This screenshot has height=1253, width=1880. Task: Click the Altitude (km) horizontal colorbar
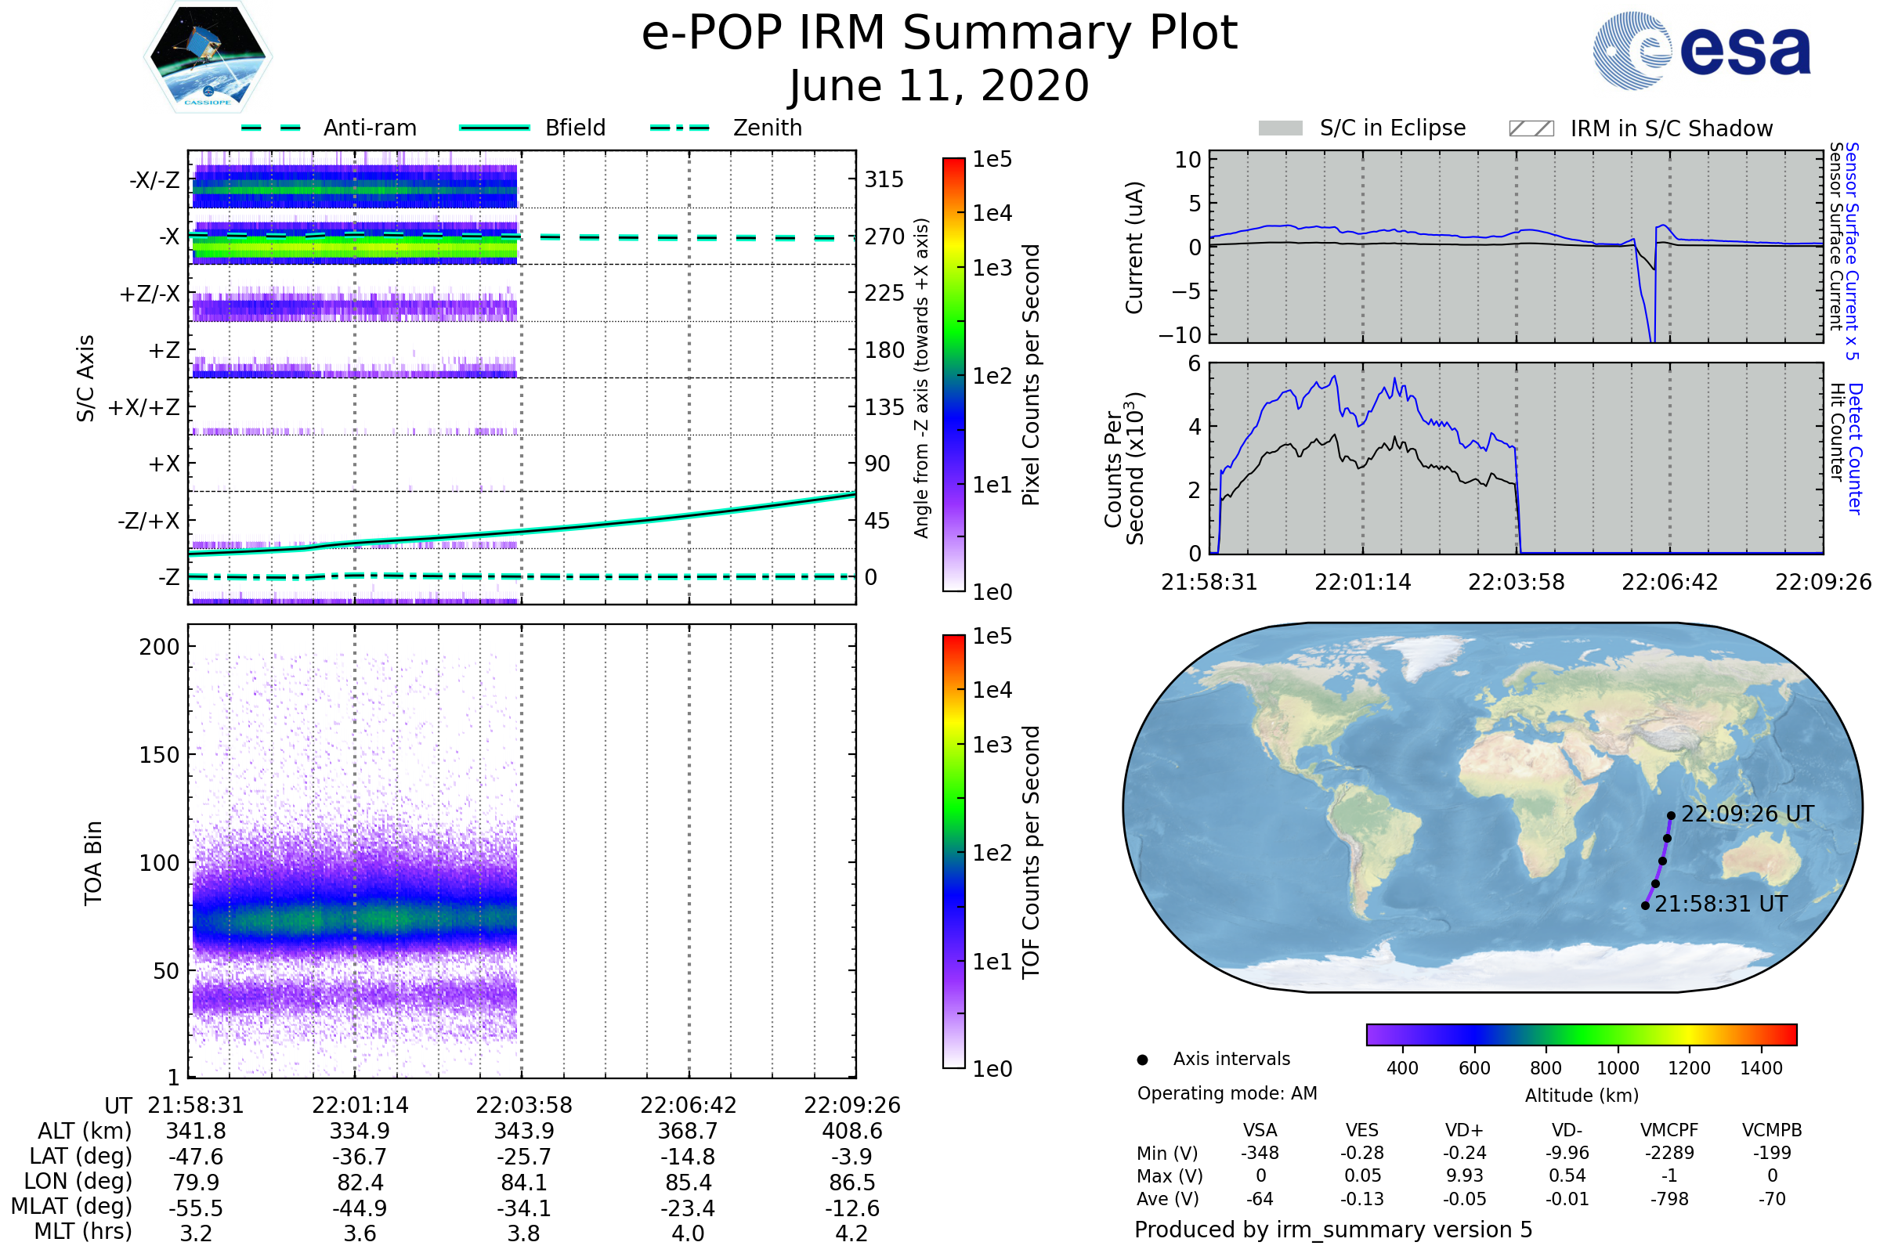1581,1034
